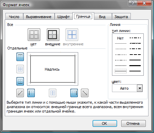Toggle the inner vertical border button
Image resolution: width=154 pixels, height=133 pixels.
pyautogui.click(x=53, y=93)
